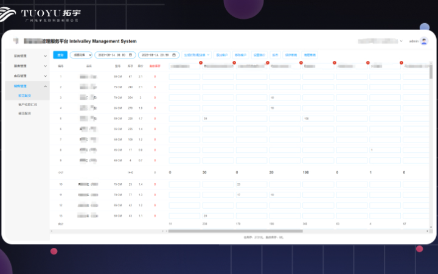Click the 添加客户 add customer button
The width and height of the screenshot is (438, 274).
[x=222, y=55]
